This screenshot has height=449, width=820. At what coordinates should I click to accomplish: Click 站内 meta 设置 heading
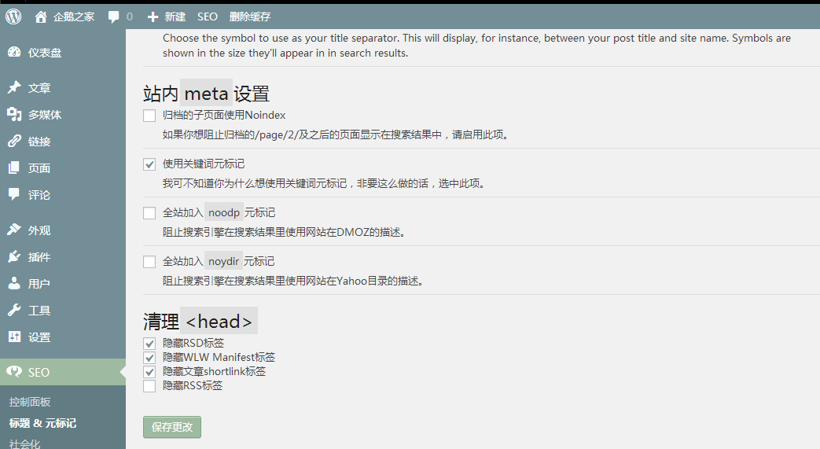click(206, 94)
